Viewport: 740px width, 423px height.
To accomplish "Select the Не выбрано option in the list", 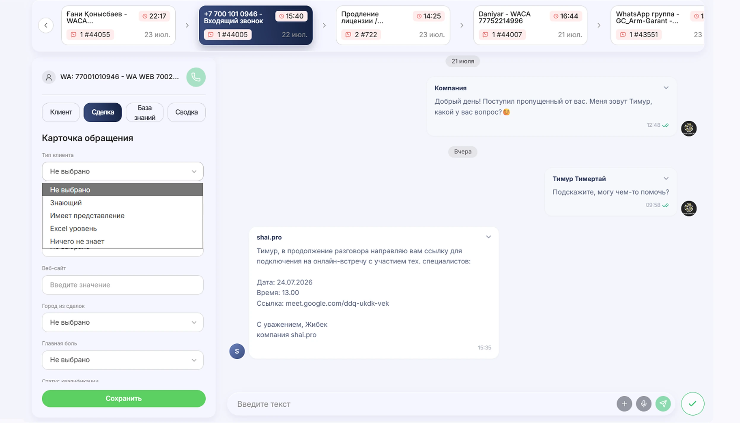I will point(123,190).
